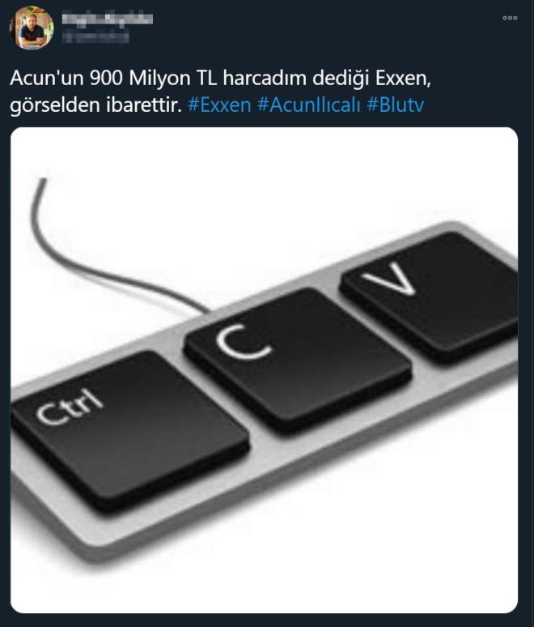Click the Ctrl key in the image

point(129,430)
